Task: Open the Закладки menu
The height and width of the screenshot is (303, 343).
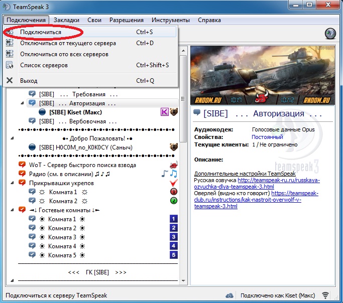Action: pyautogui.click(x=66, y=20)
